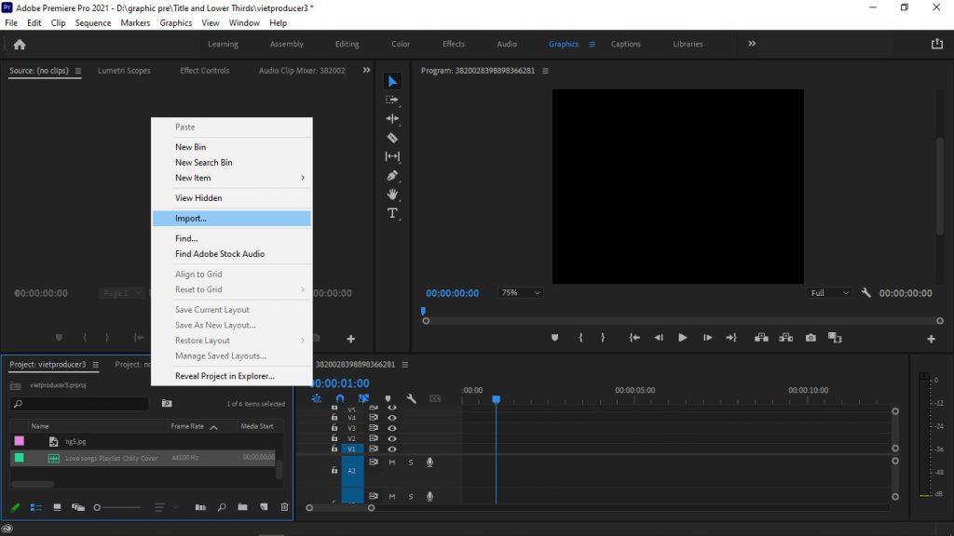
Task: Toggle V1 track eye visibility
Action: [x=392, y=449]
